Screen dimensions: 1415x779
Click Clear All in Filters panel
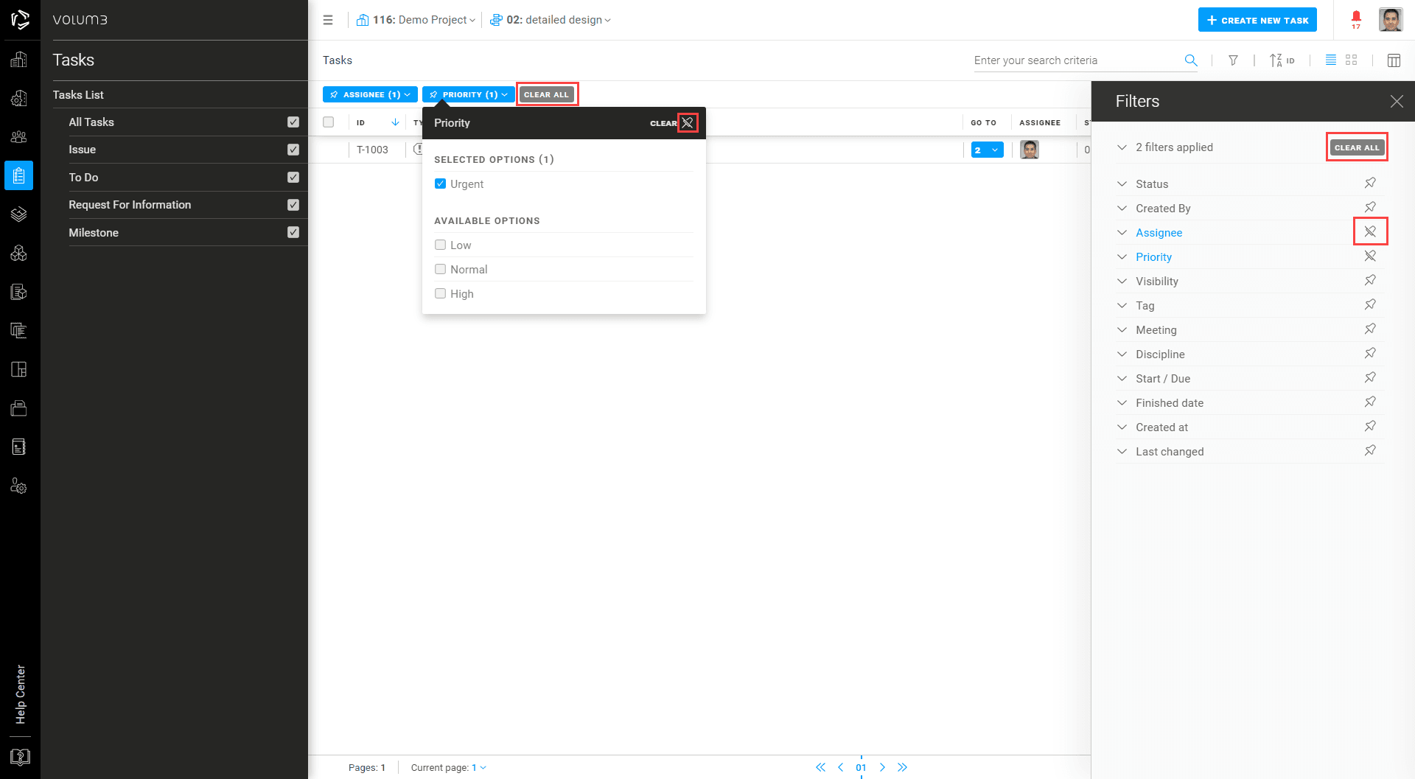click(x=1357, y=147)
